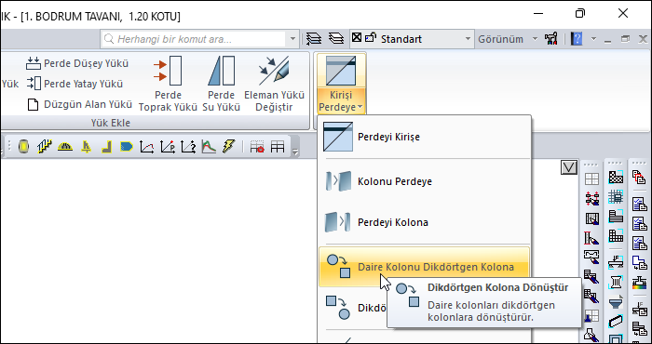
Task: Choose Kolonu Perdeye from the menu
Action: [424, 181]
